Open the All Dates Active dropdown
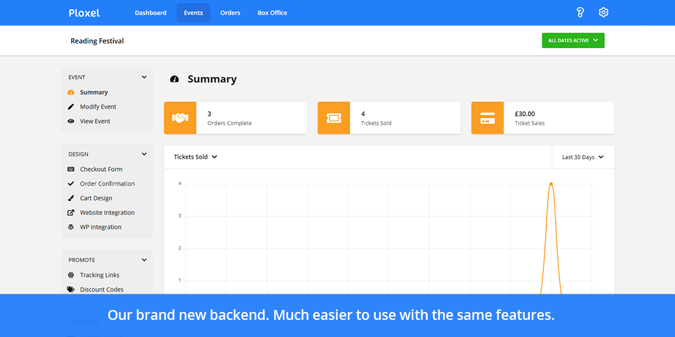The width and height of the screenshot is (675, 337). pyautogui.click(x=573, y=40)
